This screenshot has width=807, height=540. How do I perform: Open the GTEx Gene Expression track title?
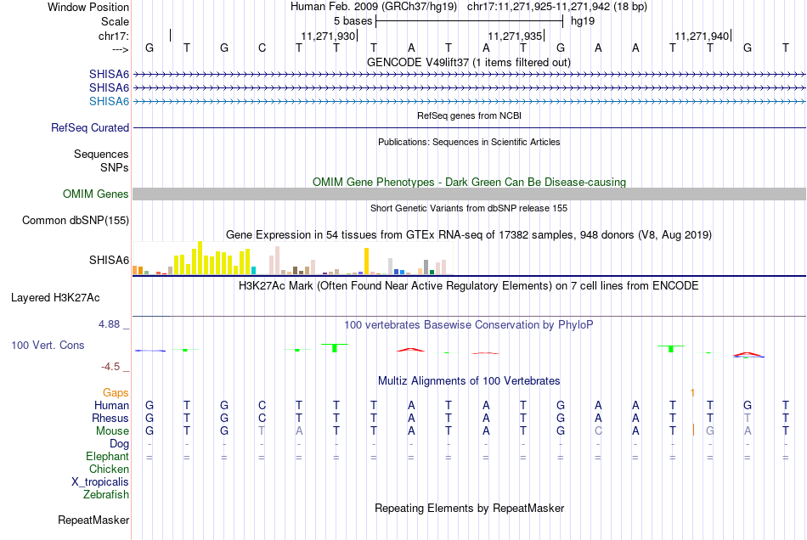coord(469,235)
